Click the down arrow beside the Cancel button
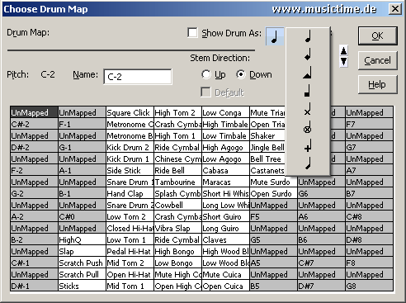 pos(343,61)
